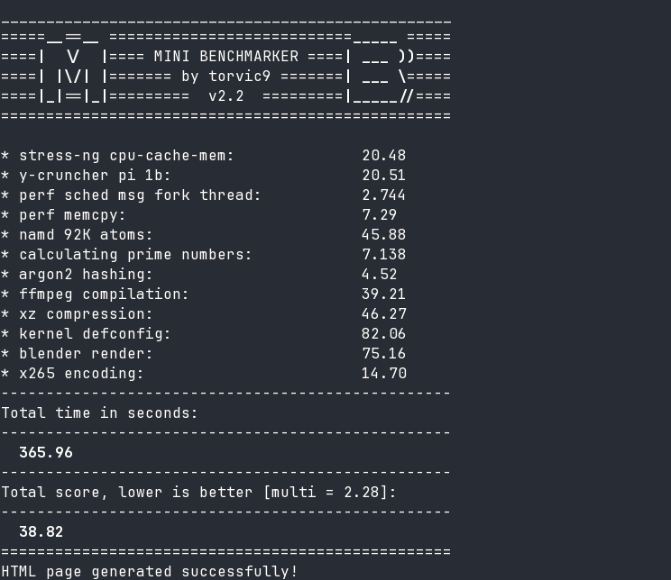Click the total score value 38.82
Screen dimensions: 671x580
[x=41, y=532]
